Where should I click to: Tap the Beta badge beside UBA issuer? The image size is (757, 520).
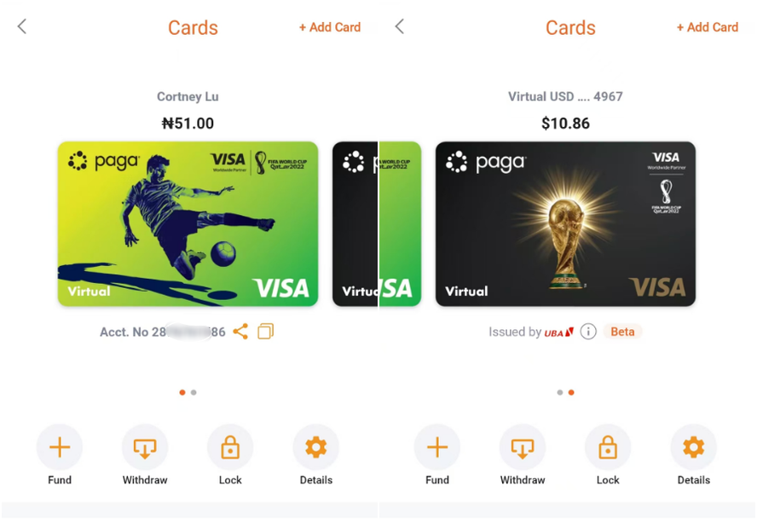(x=623, y=332)
